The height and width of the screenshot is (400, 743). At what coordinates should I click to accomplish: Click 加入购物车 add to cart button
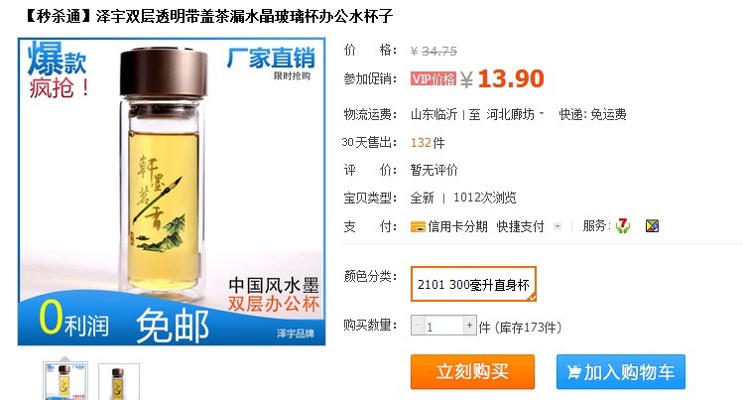[621, 371]
